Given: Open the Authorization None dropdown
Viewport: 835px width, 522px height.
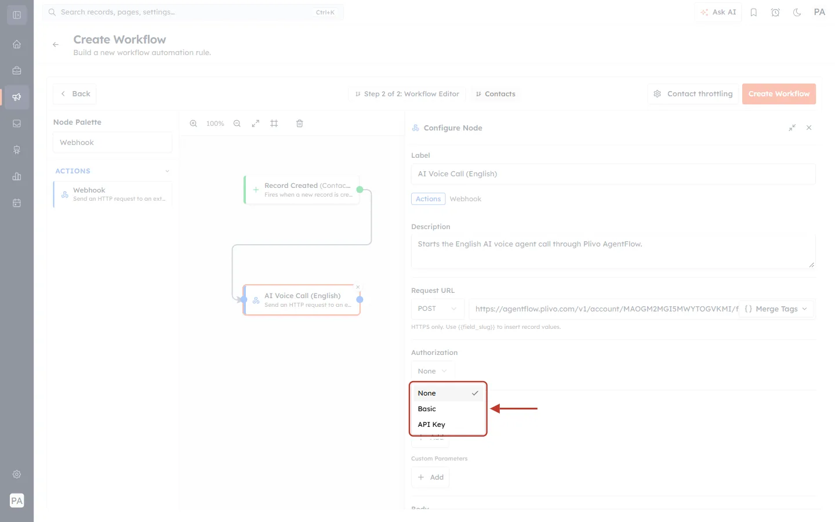Looking at the screenshot, I should point(433,371).
